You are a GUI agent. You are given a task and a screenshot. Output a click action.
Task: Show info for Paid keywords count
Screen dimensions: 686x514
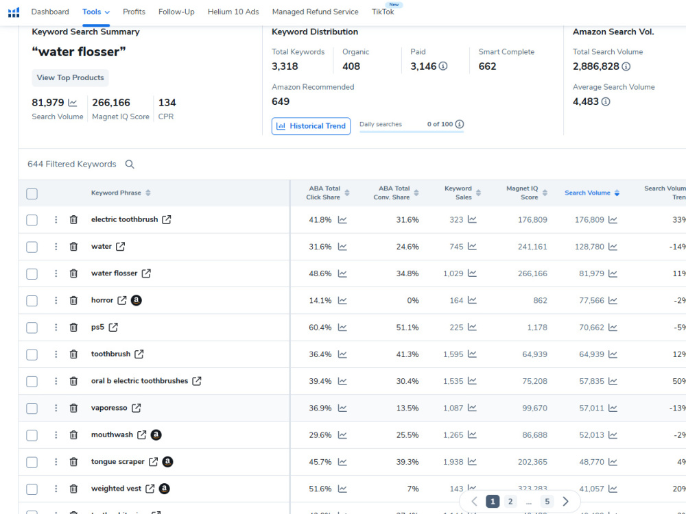(x=442, y=66)
